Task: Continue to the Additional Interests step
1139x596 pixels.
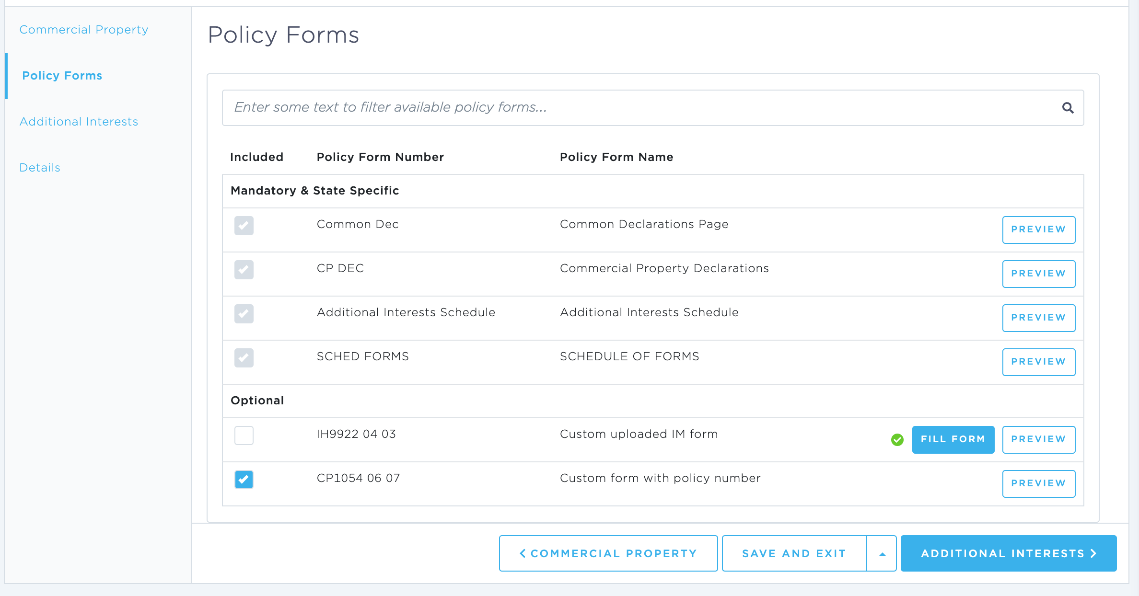Action: point(1009,554)
